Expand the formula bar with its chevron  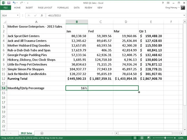coord(185,15)
